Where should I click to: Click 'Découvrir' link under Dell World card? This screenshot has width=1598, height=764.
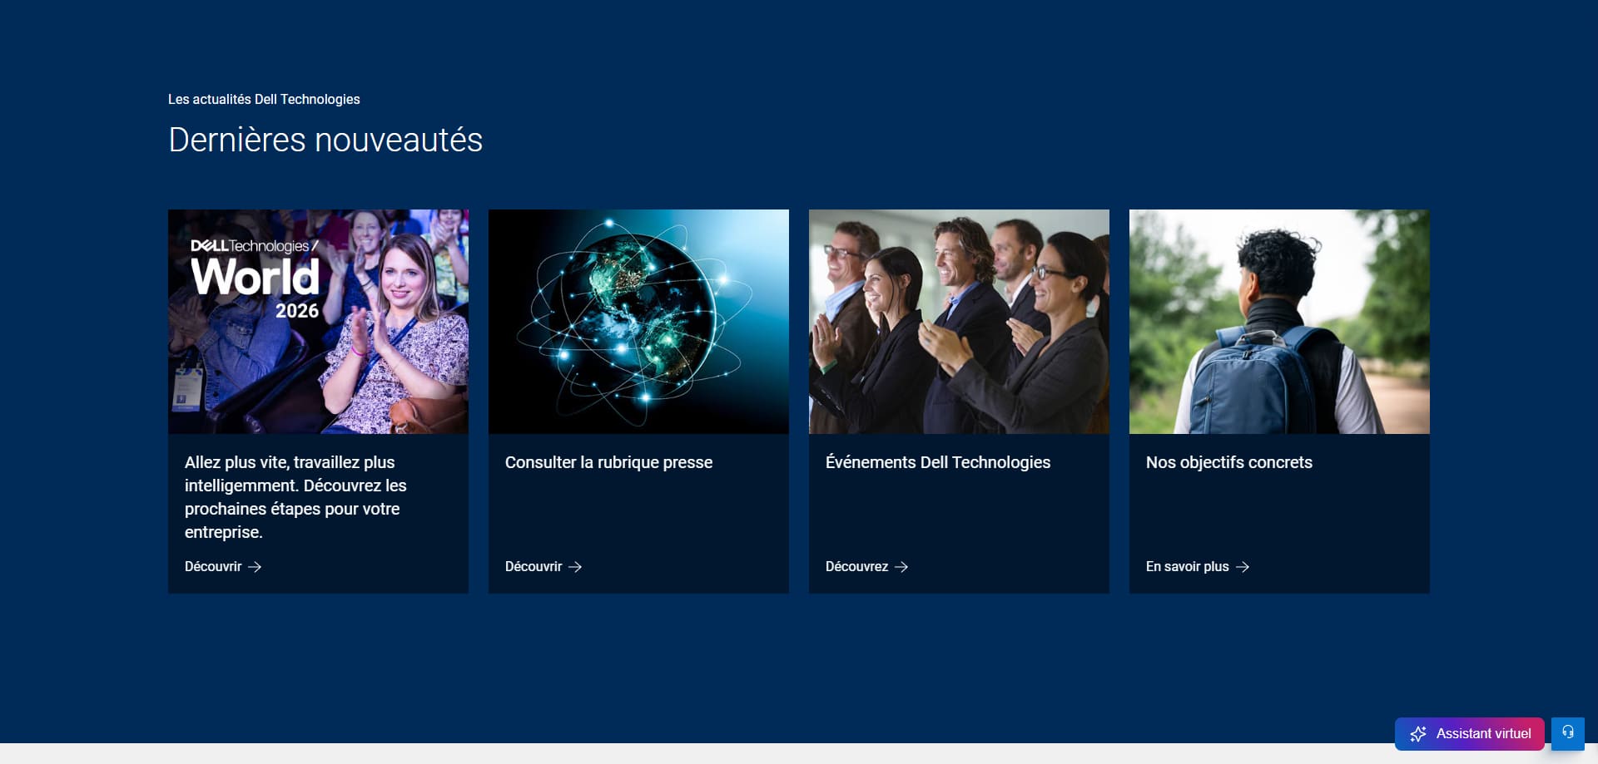pyautogui.click(x=223, y=566)
